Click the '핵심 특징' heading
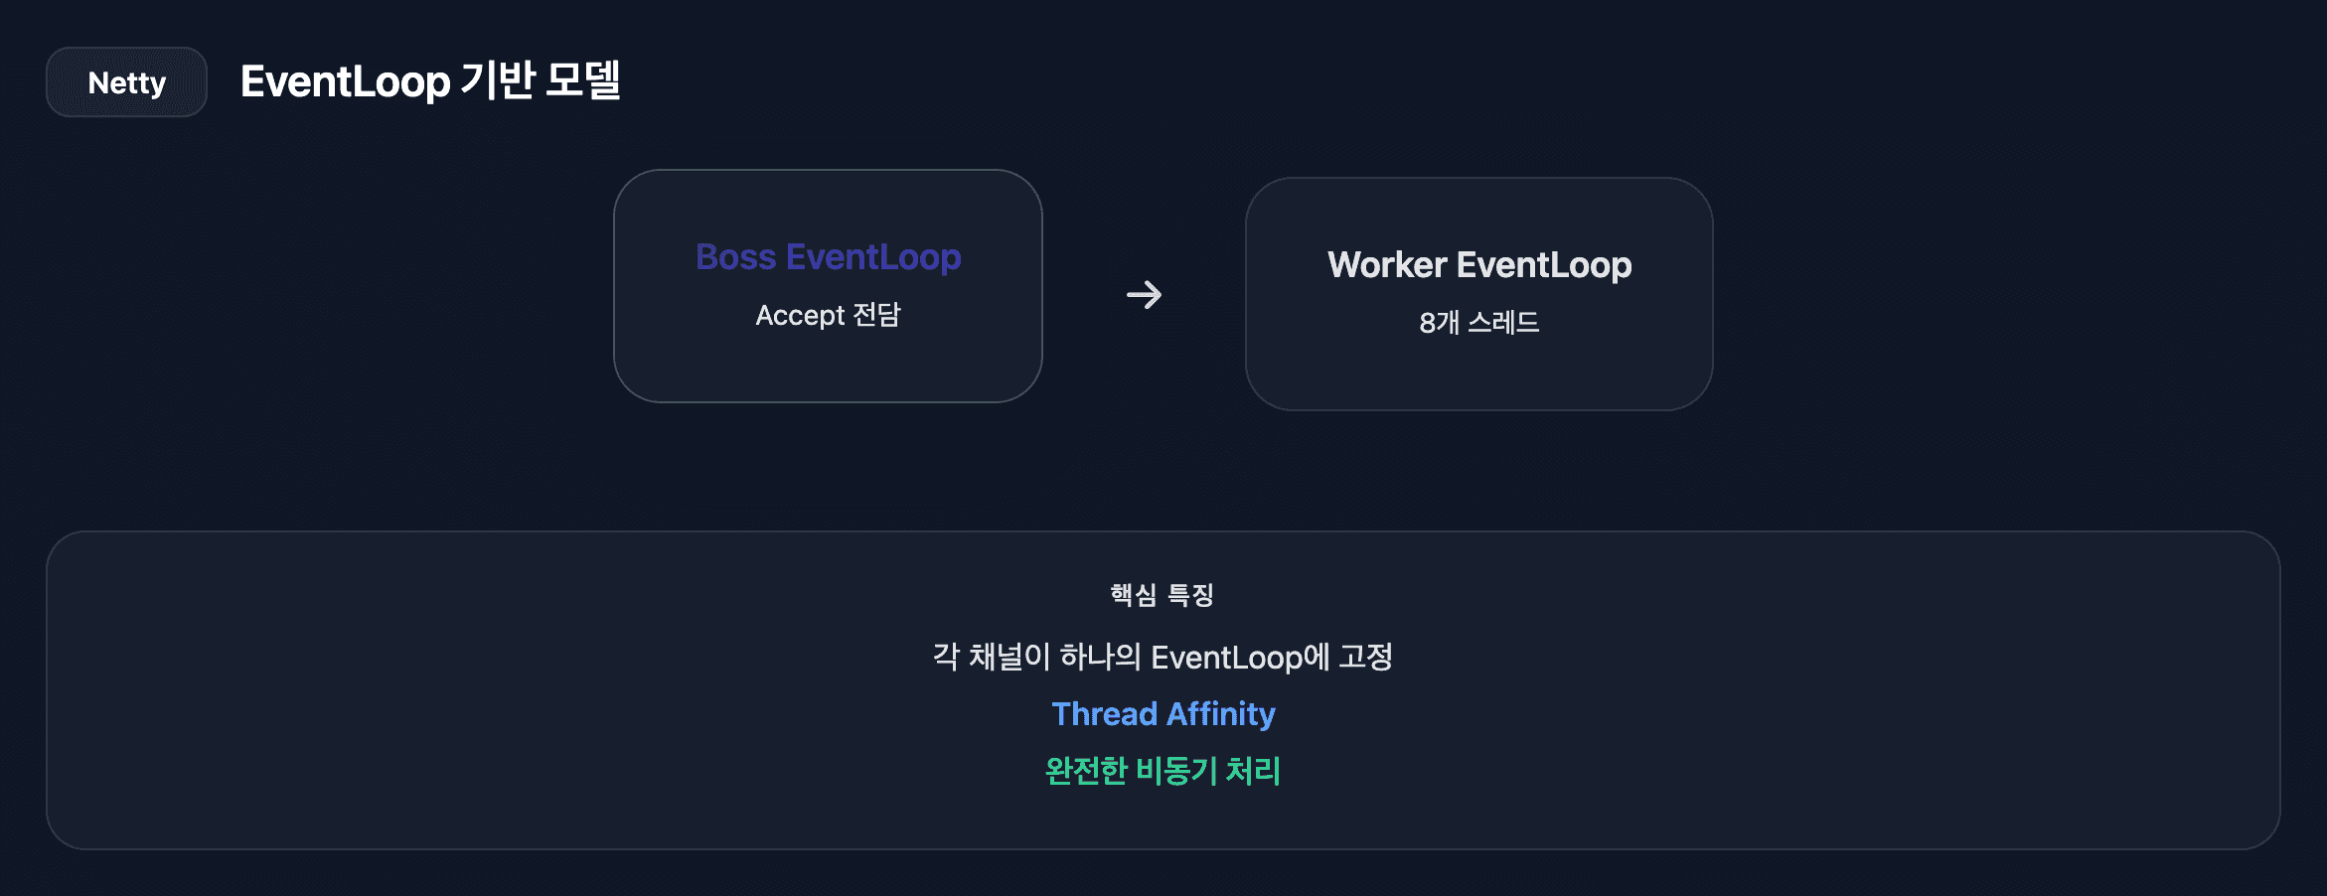This screenshot has height=896, width=2327. point(1162,595)
